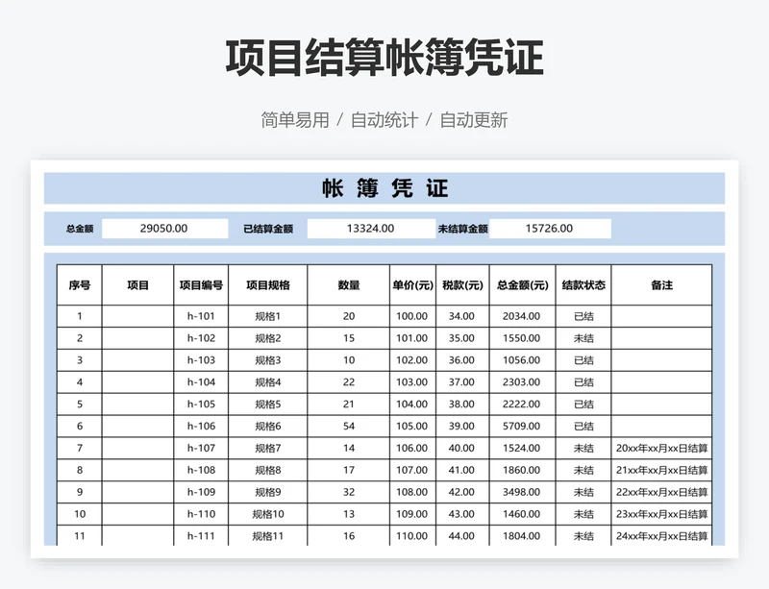Select total amount 2034.00
Image resolution: width=769 pixels, height=589 pixels.
click(522, 316)
